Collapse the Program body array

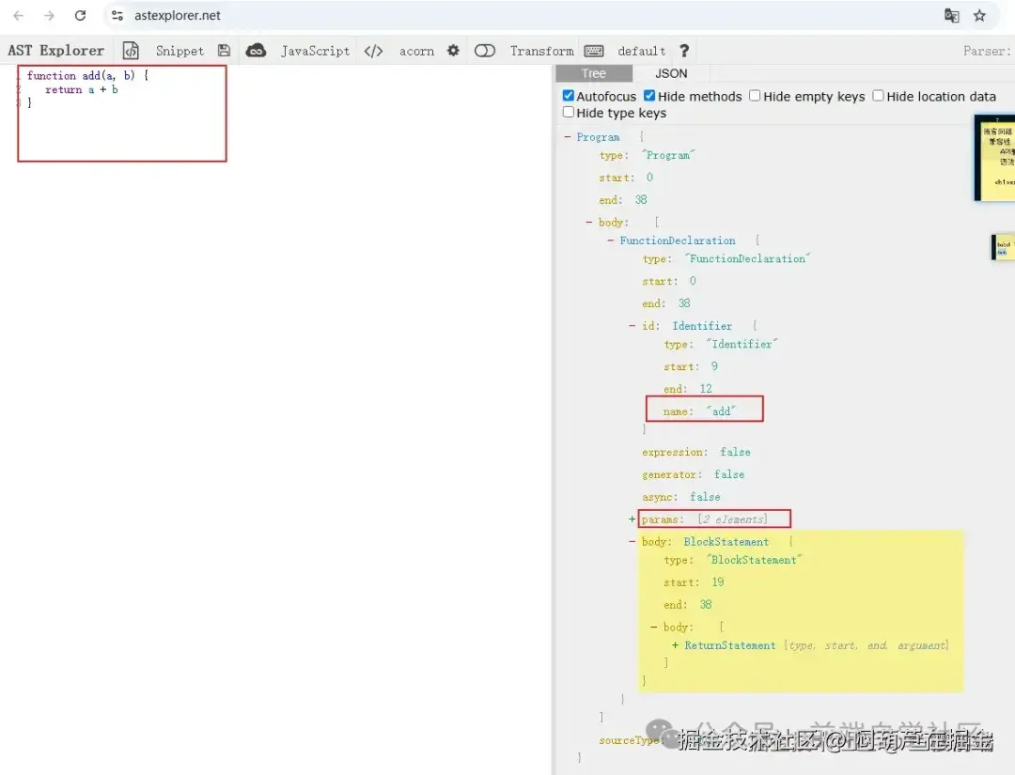tap(588, 222)
